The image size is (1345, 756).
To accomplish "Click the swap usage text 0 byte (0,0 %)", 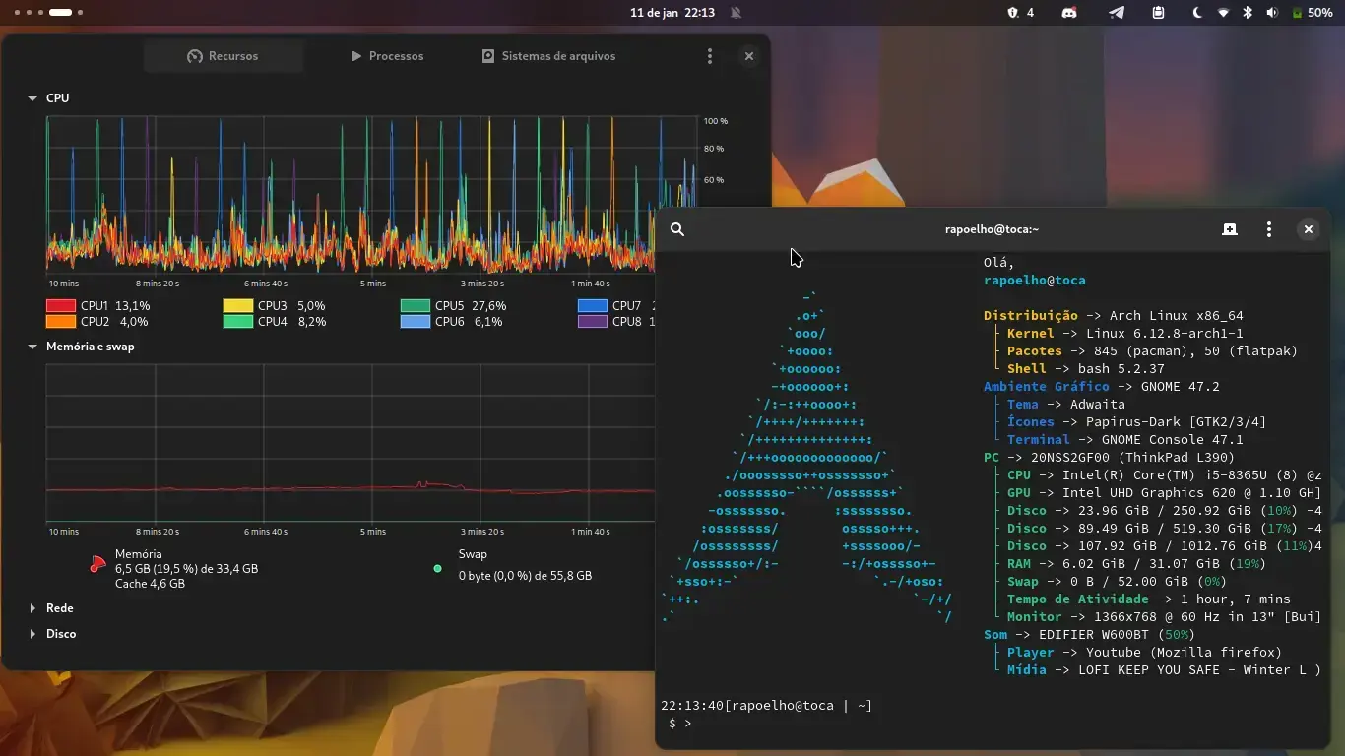I will 525,576.
